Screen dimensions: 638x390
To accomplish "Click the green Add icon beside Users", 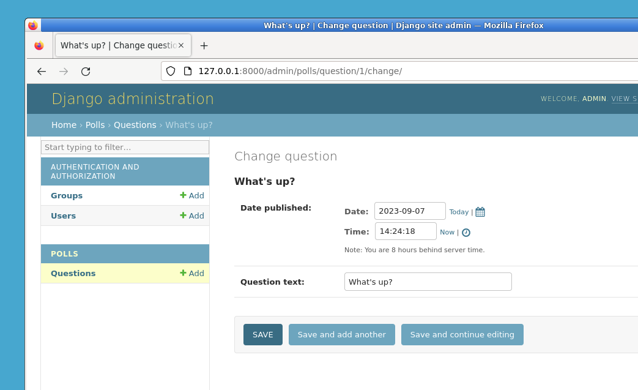I will click(182, 216).
